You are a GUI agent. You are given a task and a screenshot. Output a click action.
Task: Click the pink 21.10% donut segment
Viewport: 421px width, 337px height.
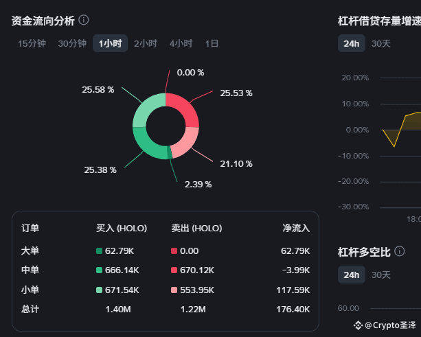click(185, 143)
